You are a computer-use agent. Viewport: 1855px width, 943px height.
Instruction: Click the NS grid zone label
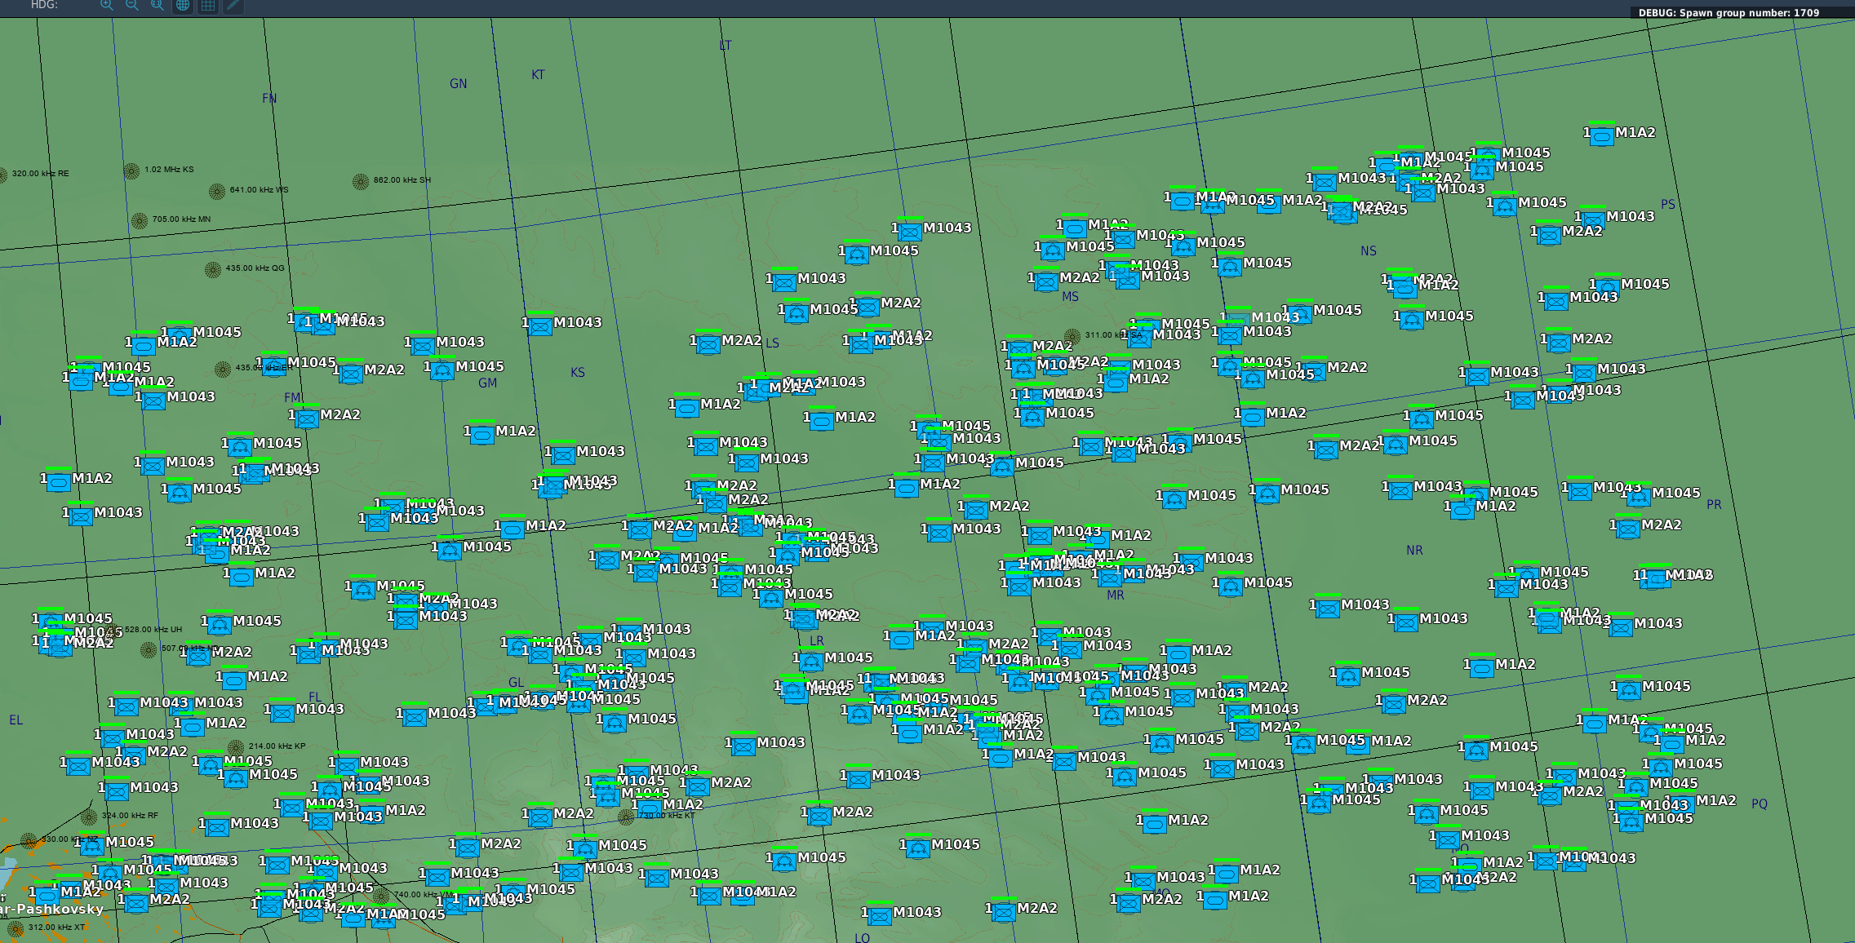(1369, 251)
